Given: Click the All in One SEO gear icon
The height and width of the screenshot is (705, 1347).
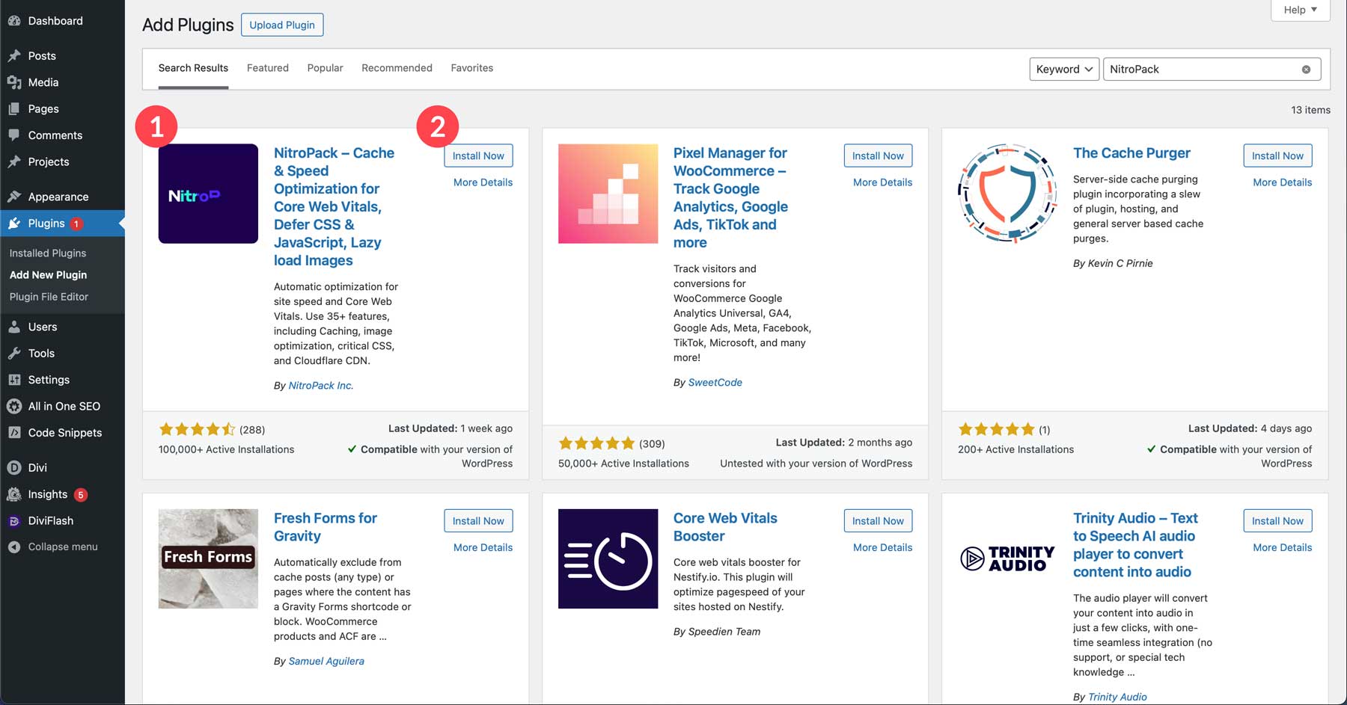Looking at the screenshot, I should point(14,407).
